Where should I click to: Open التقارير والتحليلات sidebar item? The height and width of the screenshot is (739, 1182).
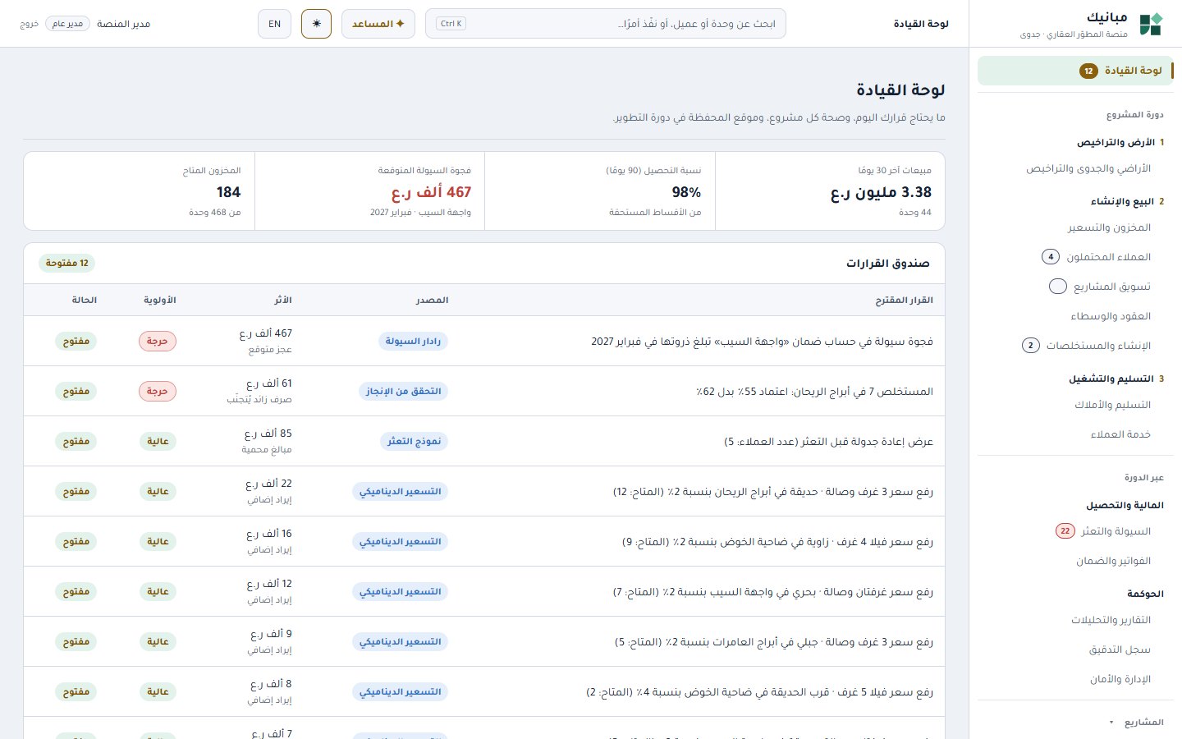[1075, 620]
